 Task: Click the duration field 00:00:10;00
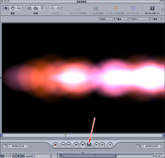(152, 146)
